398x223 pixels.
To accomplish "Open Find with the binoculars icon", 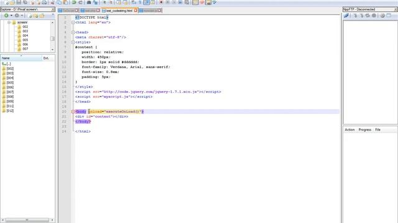I will (89, 2).
